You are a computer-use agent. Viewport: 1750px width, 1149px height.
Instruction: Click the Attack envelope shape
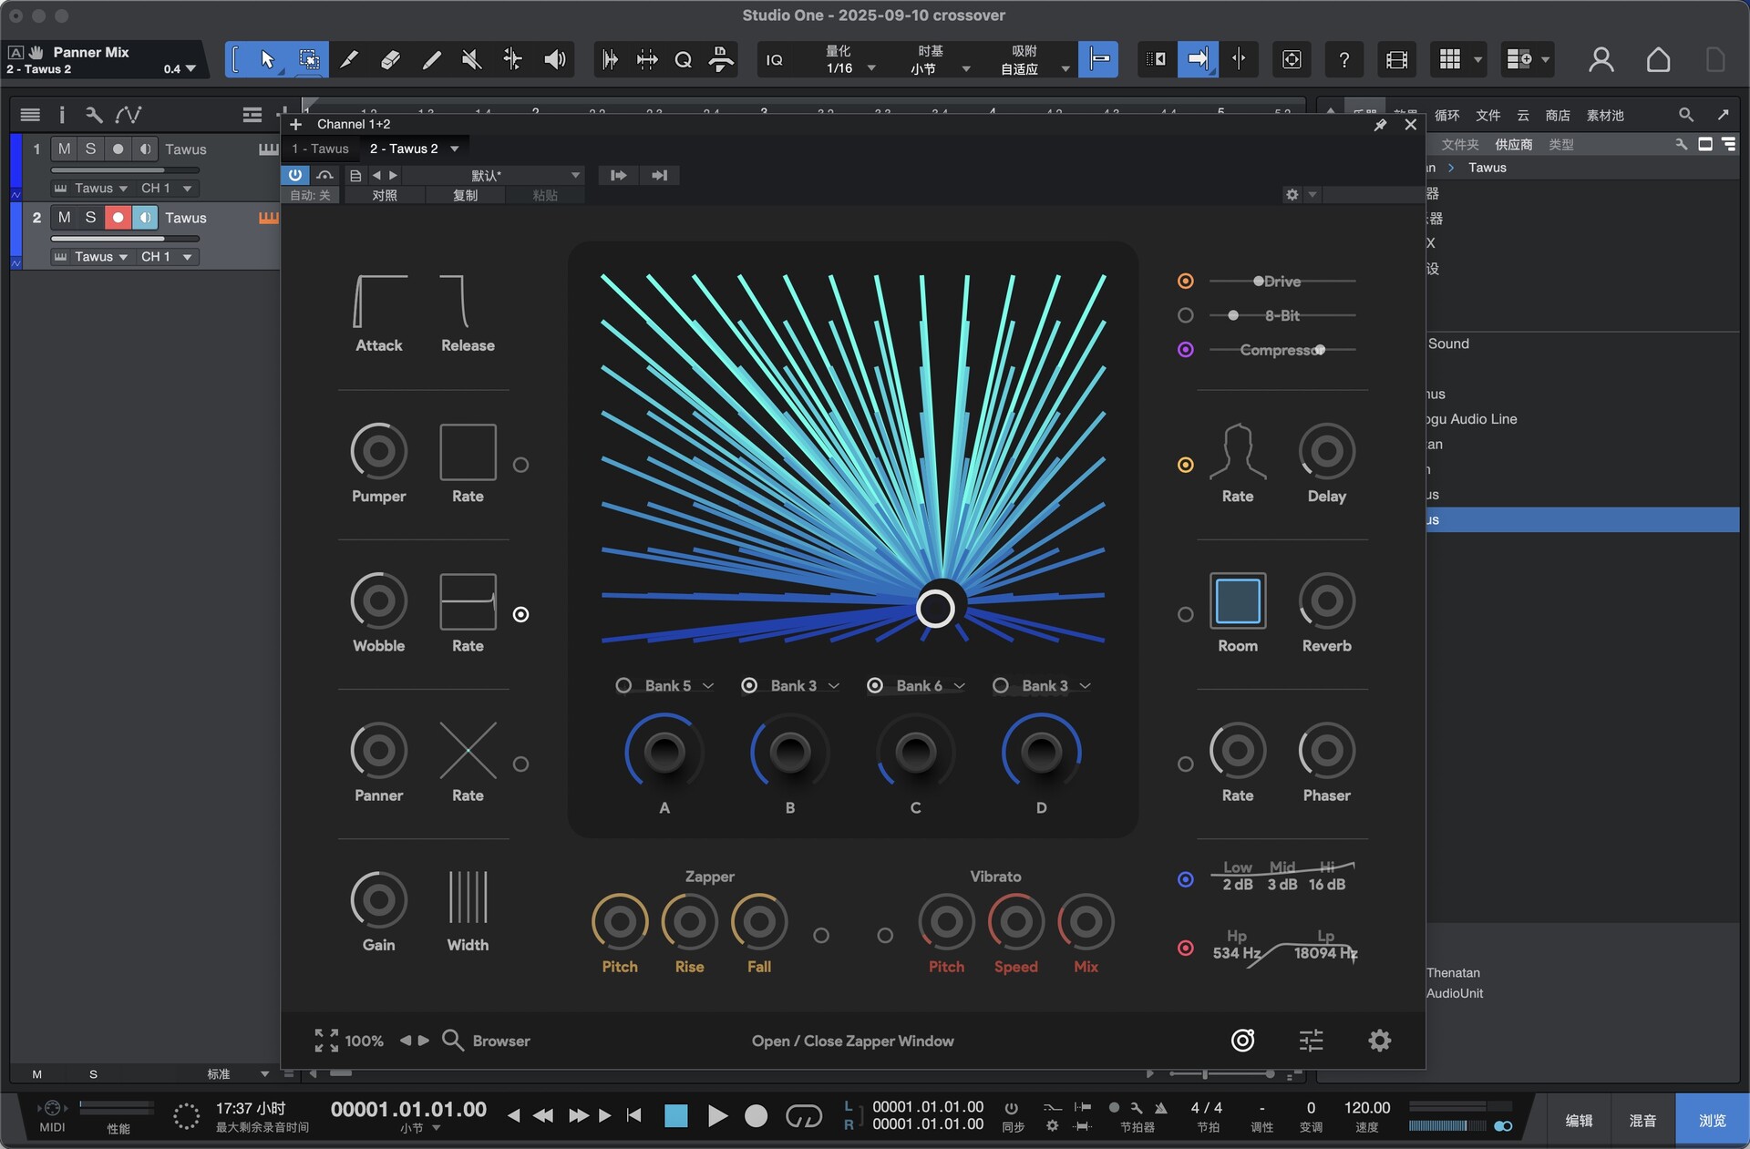(x=379, y=302)
